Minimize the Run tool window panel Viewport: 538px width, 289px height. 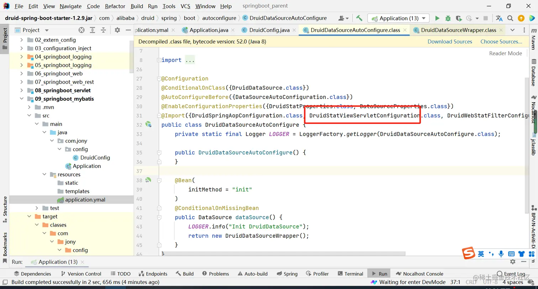[523, 262]
